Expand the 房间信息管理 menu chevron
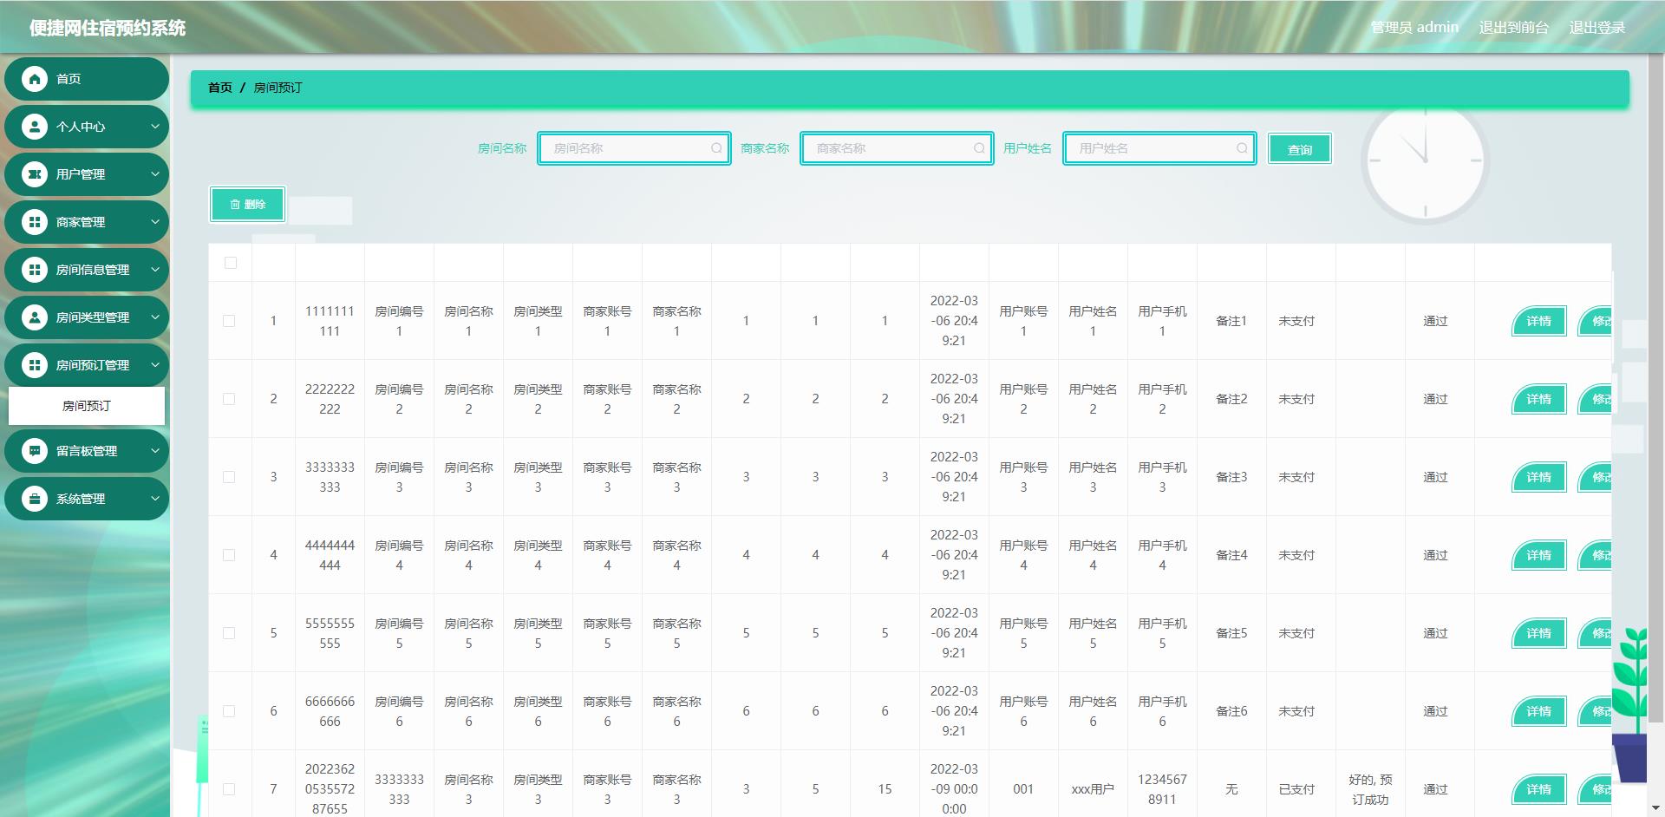The height and width of the screenshot is (817, 1665). coord(155,270)
